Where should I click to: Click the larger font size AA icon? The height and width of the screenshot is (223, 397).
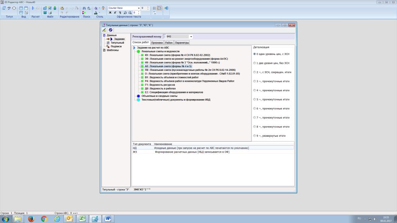click(125, 12)
